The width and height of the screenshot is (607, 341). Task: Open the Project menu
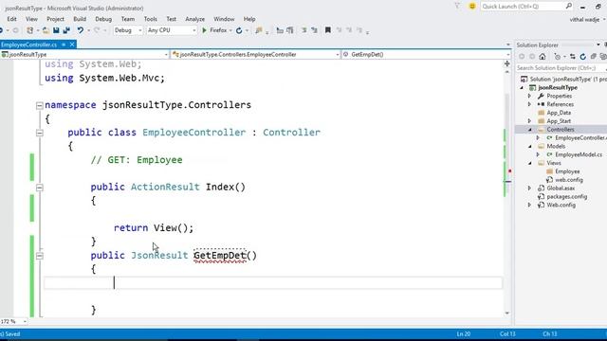click(x=55, y=19)
